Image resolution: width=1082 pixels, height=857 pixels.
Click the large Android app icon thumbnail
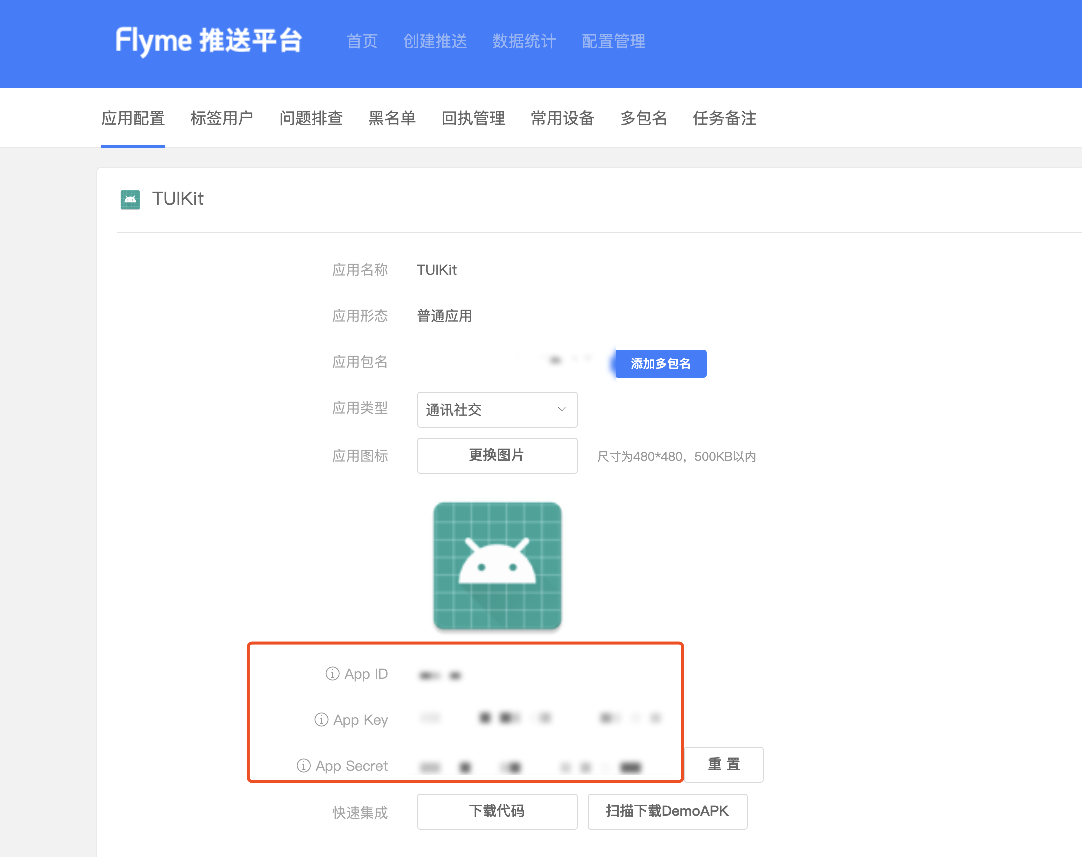pos(497,565)
